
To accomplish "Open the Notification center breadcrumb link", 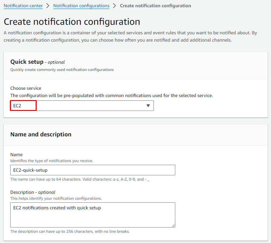I will pyautogui.click(x=23, y=6).
